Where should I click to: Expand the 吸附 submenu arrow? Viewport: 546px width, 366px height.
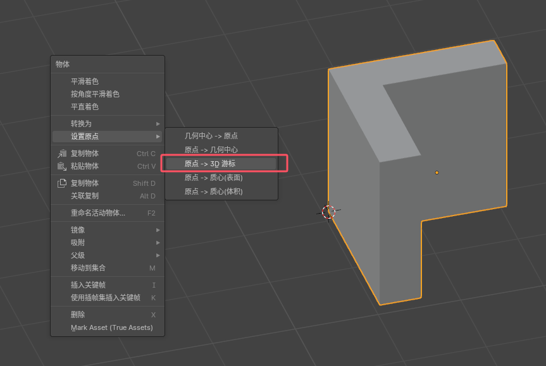point(158,243)
